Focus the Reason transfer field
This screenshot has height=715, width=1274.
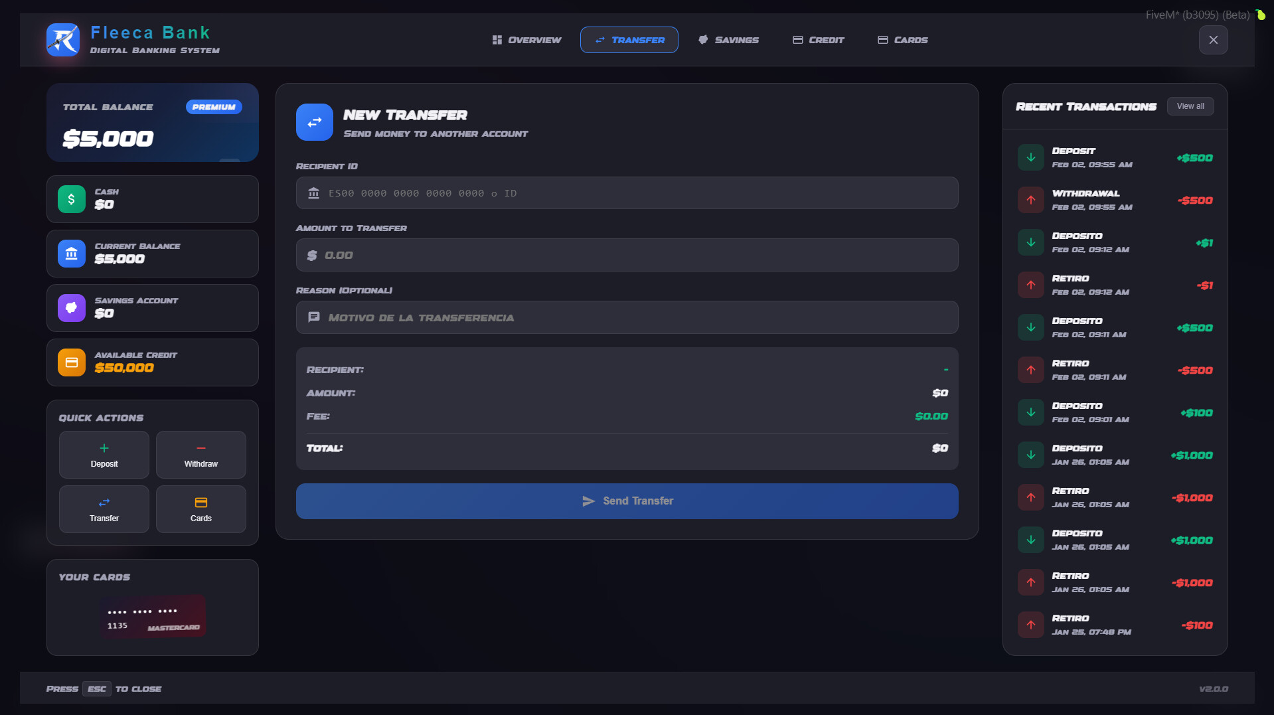627,317
